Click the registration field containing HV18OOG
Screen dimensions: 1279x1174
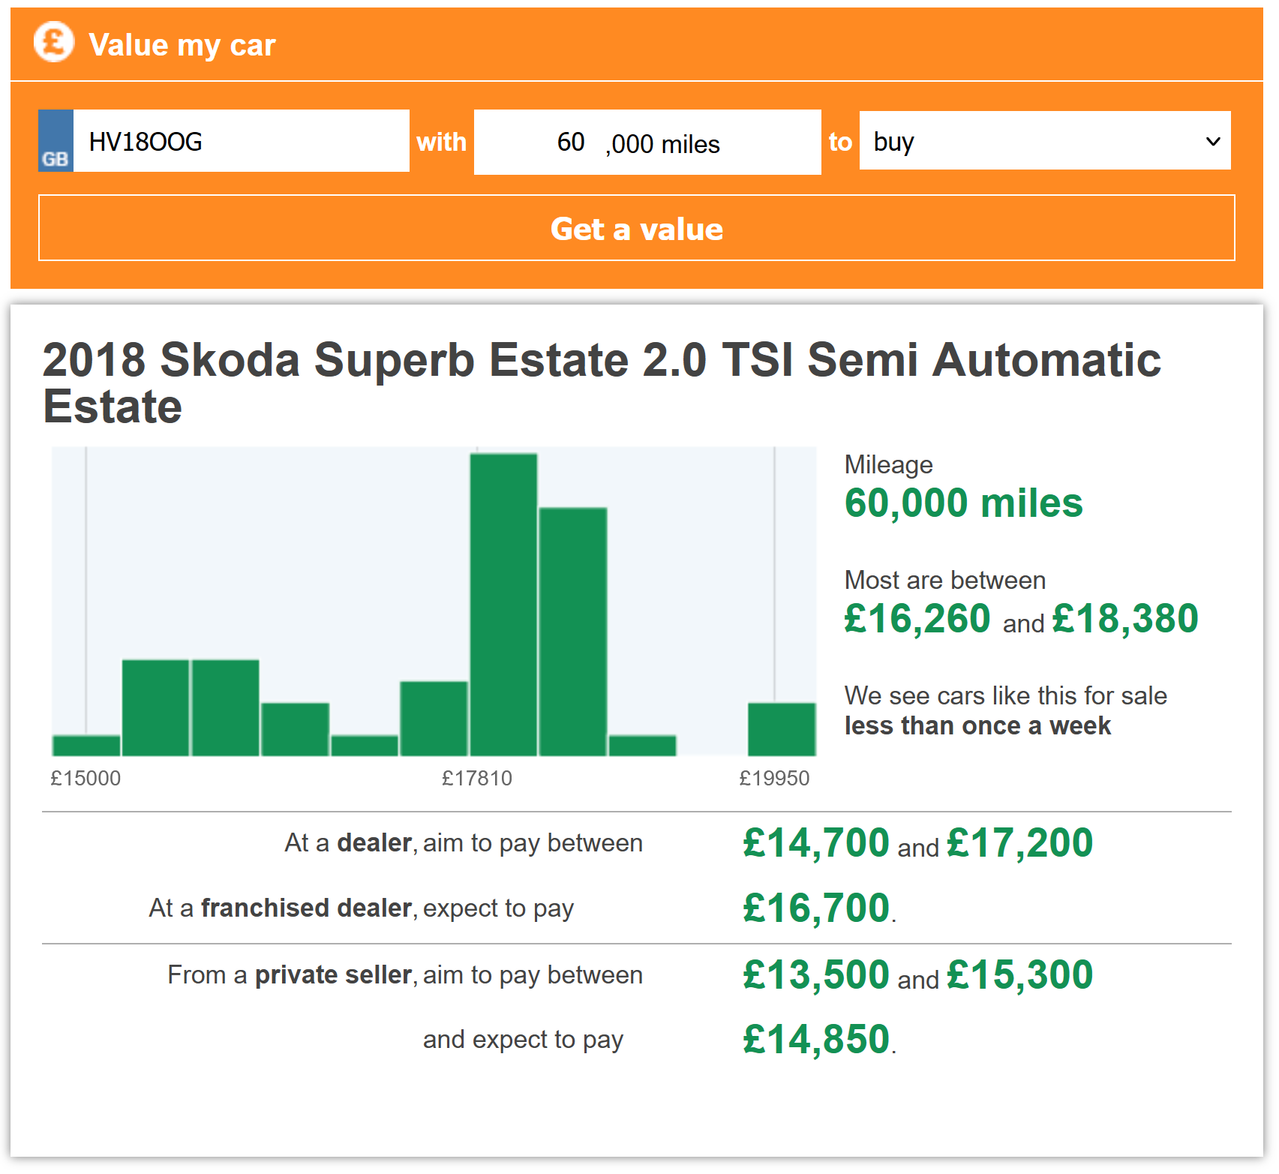(x=242, y=141)
